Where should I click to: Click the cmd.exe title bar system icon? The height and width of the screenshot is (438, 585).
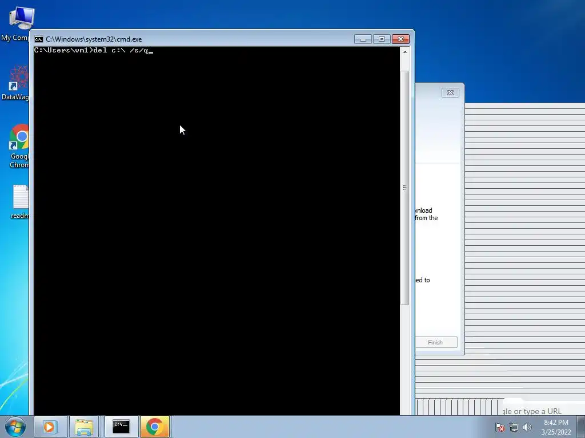tap(38, 39)
